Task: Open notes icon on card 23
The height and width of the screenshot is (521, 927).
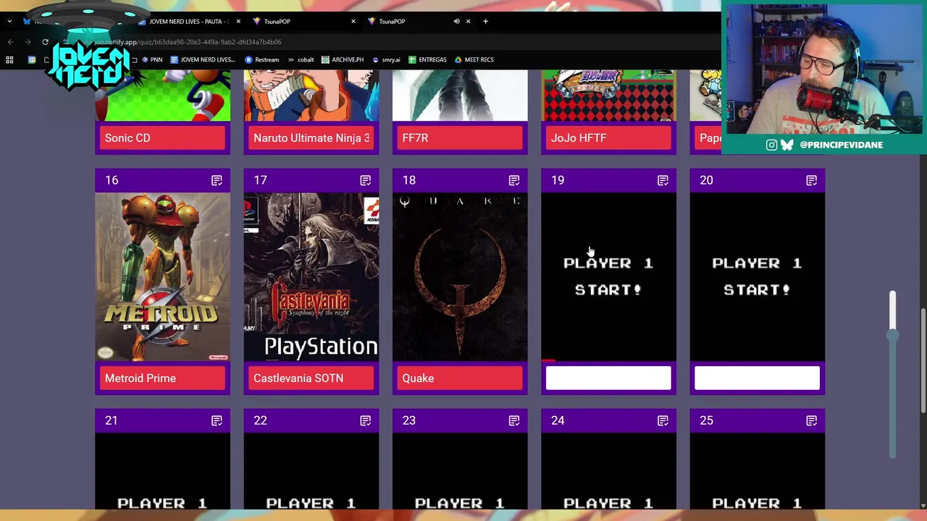Action: (514, 420)
